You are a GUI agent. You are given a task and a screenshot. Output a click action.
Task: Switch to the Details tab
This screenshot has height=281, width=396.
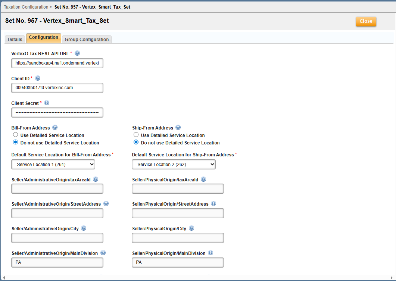pyautogui.click(x=15, y=40)
